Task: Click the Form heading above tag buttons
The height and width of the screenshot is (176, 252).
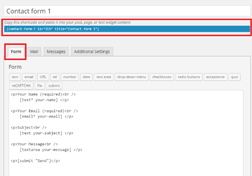Action: (x=15, y=67)
